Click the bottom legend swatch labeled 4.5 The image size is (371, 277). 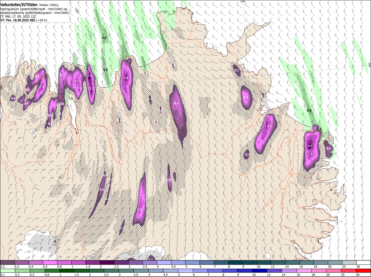tap(171, 271)
